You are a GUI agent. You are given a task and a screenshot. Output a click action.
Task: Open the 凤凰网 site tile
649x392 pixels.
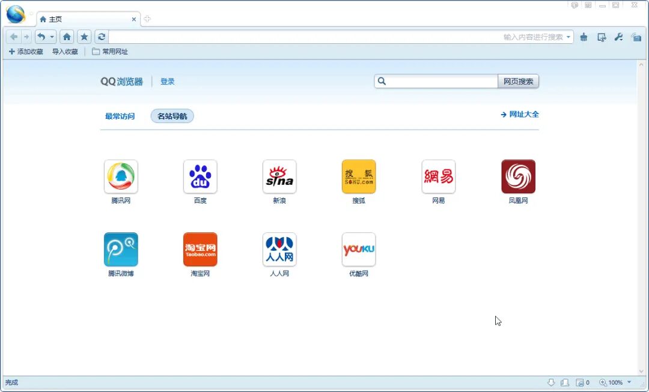pyautogui.click(x=518, y=176)
